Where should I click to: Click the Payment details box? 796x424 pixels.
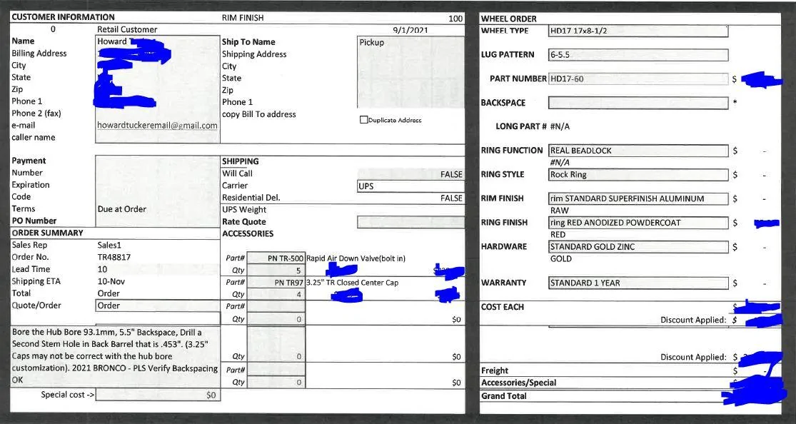(x=158, y=191)
